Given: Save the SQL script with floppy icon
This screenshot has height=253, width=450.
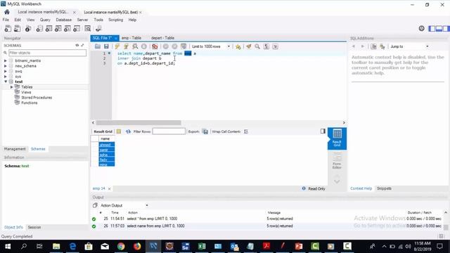Looking at the screenshot, I should pyautogui.click(x=106, y=46).
